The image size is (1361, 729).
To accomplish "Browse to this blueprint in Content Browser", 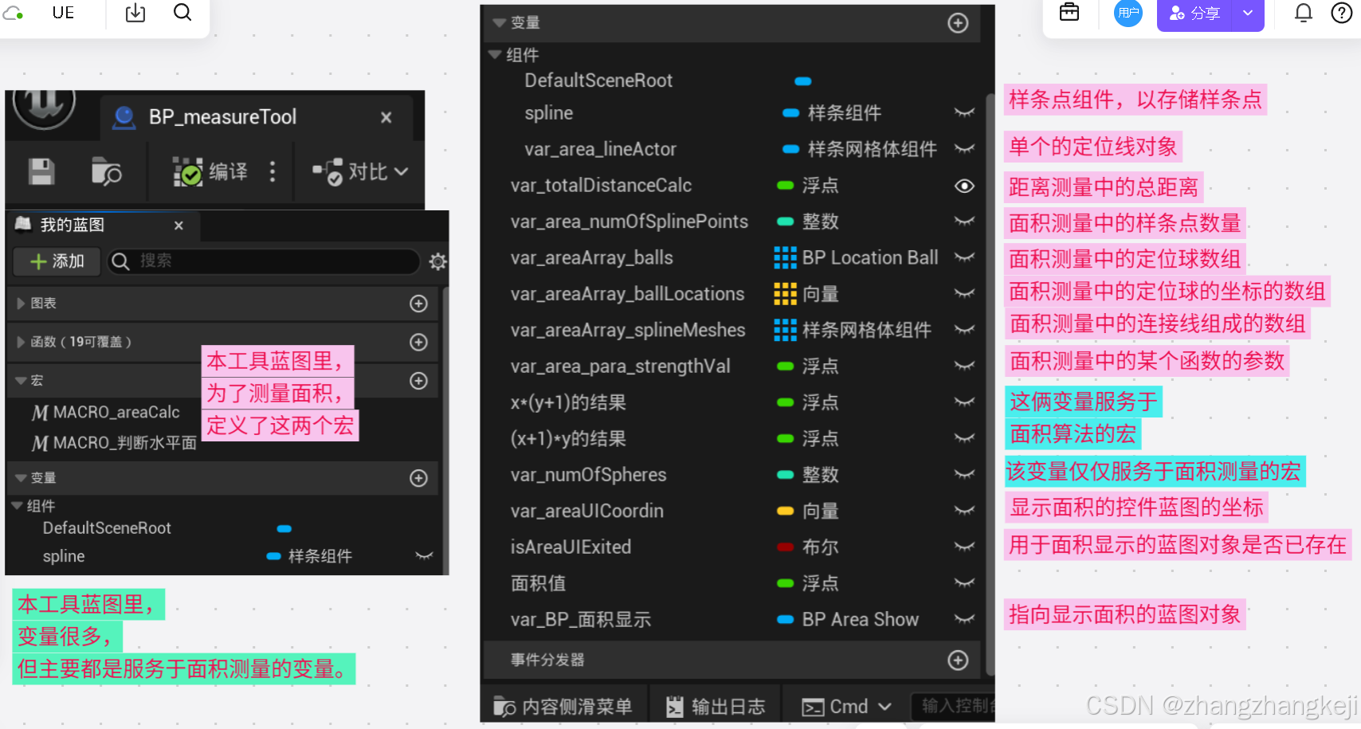I will point(108,171).
